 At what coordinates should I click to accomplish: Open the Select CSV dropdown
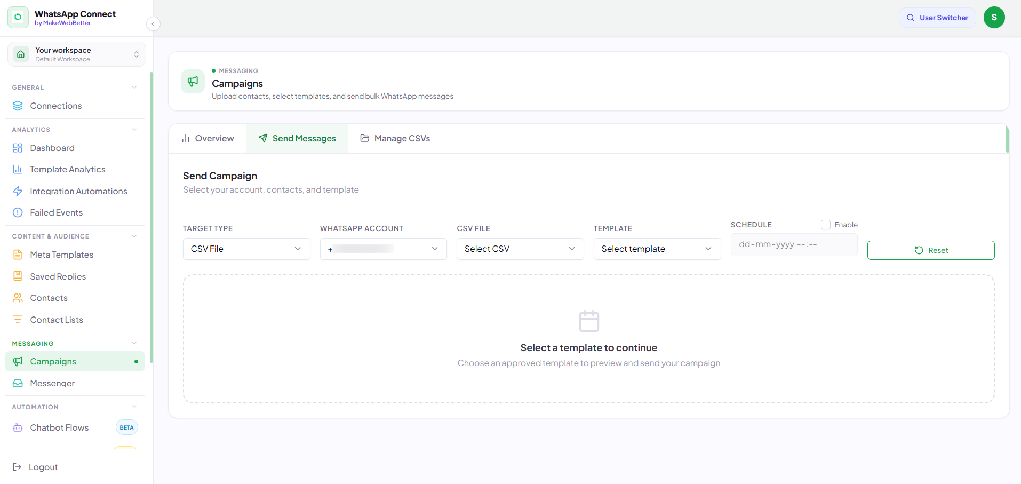[x=520, y=249]
